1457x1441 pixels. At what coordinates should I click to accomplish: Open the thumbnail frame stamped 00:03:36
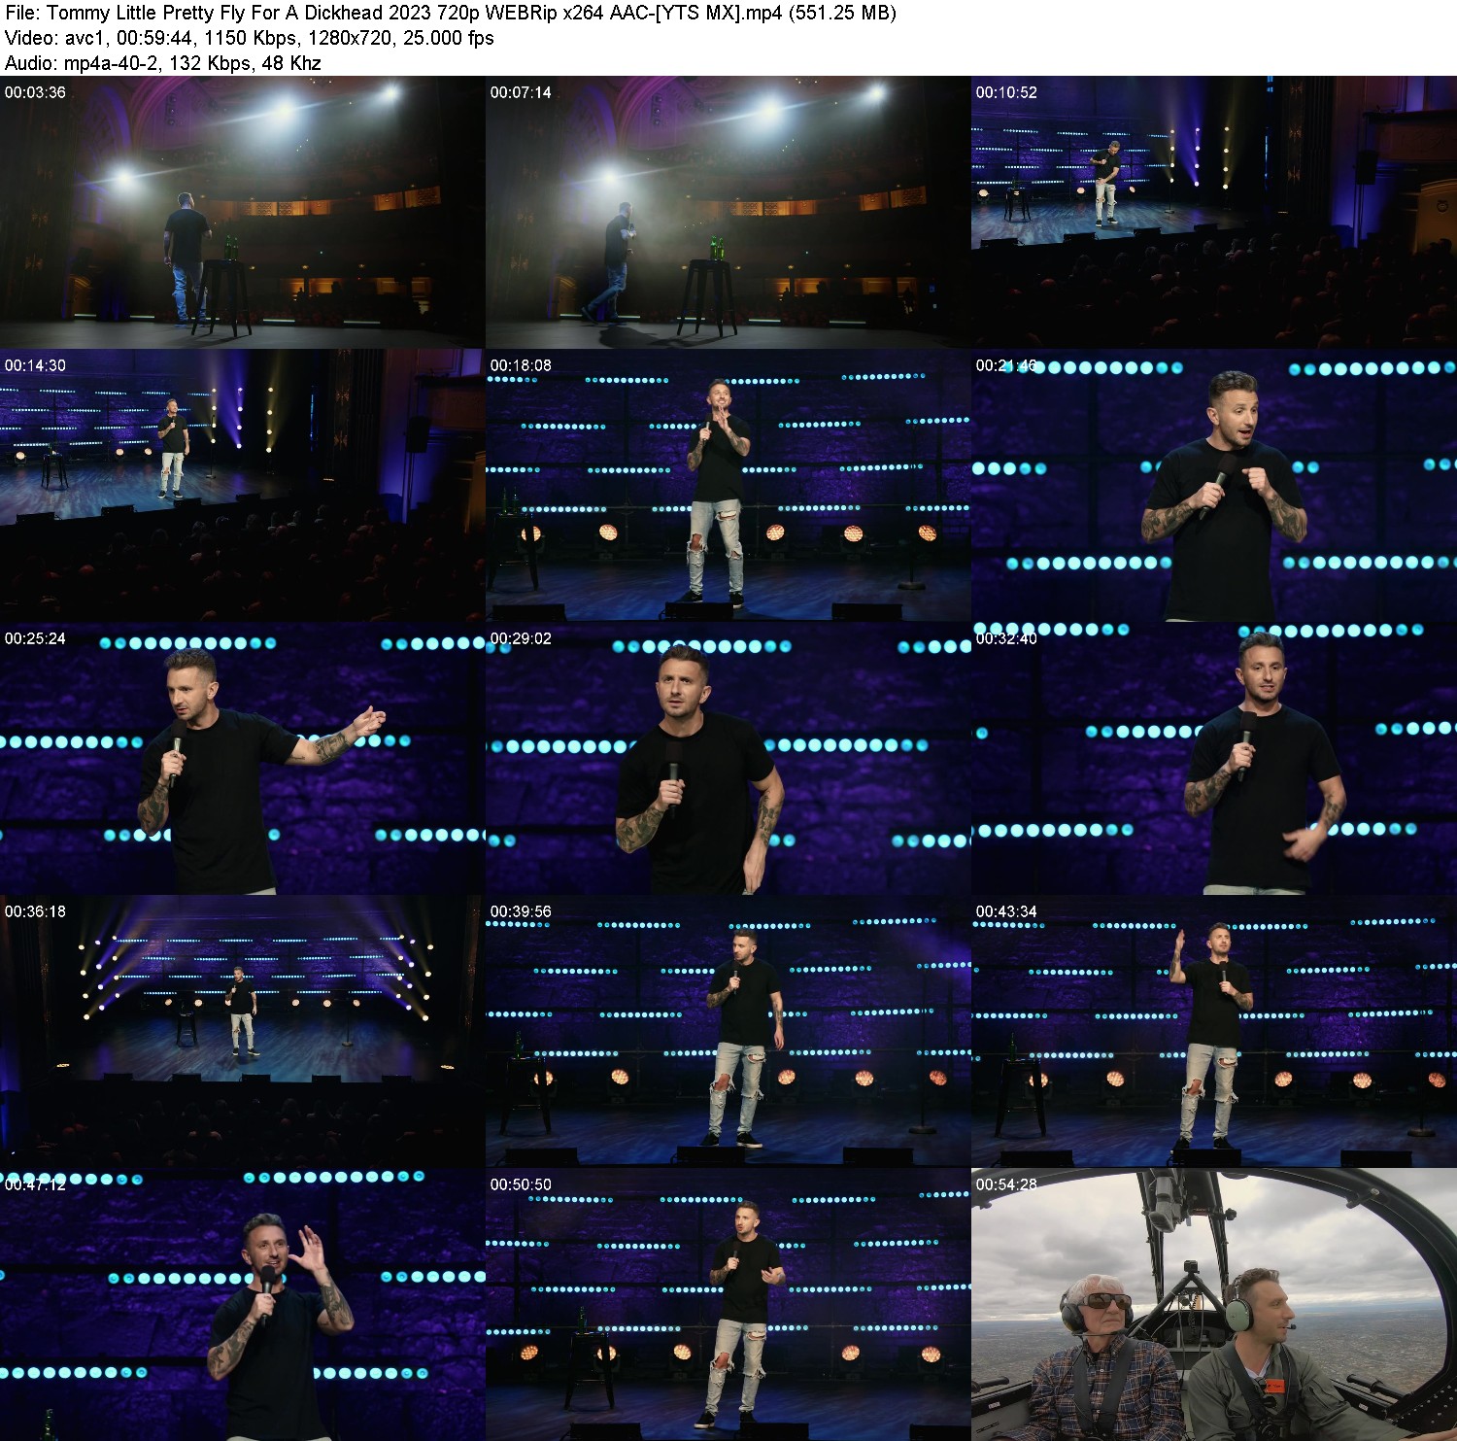pos(243,213)
